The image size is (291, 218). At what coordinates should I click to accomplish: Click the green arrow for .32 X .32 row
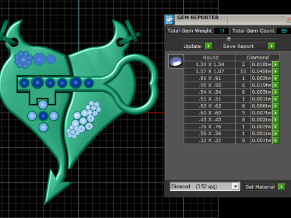point(275,140)
